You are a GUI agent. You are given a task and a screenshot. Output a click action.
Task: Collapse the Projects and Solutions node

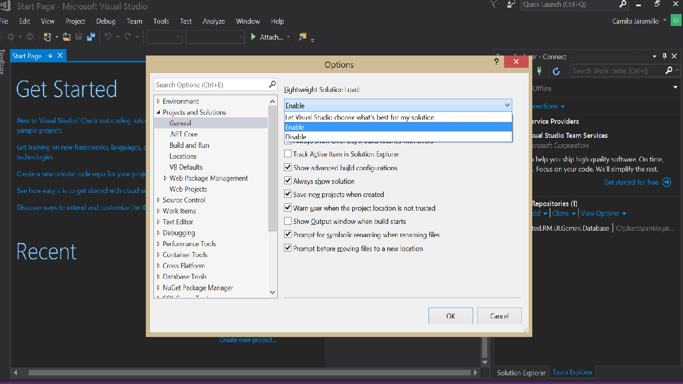pos(158,112)
